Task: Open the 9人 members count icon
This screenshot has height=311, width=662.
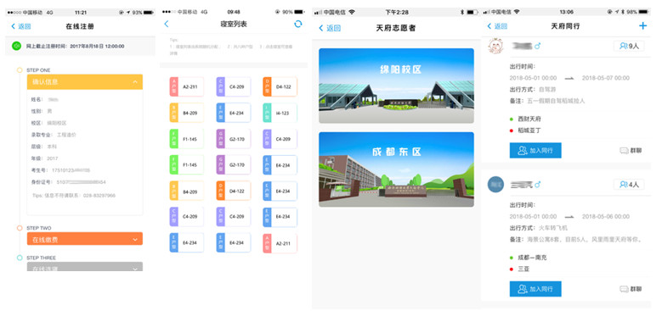Action: click(629, 47)
